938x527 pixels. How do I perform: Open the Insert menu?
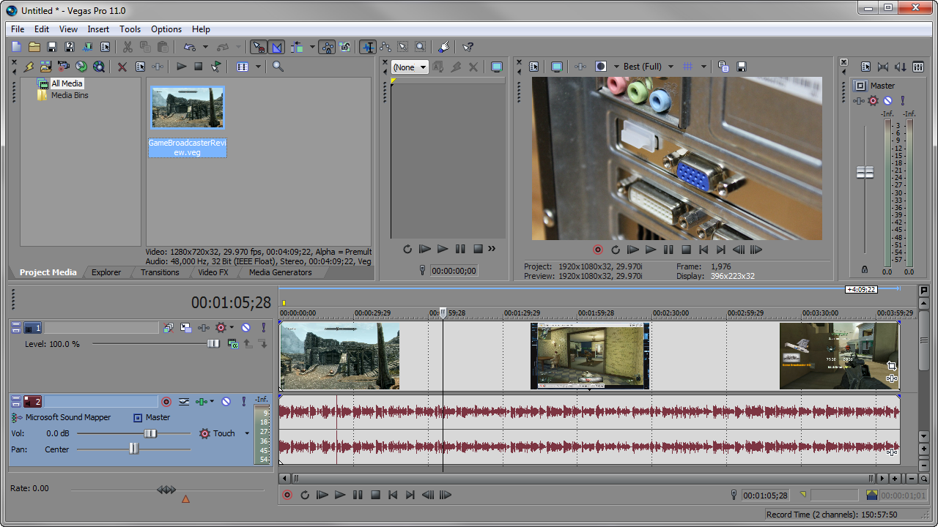click(x=98, y=29)
